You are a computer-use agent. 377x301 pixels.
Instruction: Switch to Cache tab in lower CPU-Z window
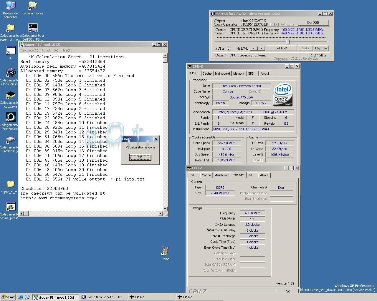(206, 175)
